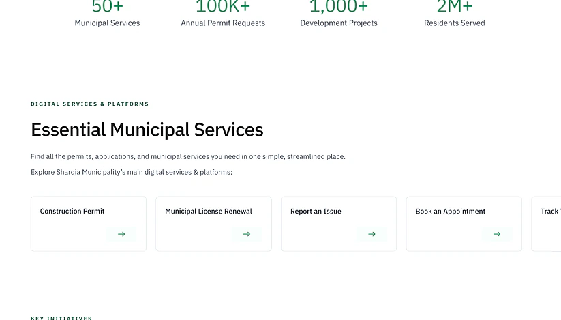
Task: Click the Annual Permit Requests stat label
Action: pyautogui.click(x=223, y=23)
